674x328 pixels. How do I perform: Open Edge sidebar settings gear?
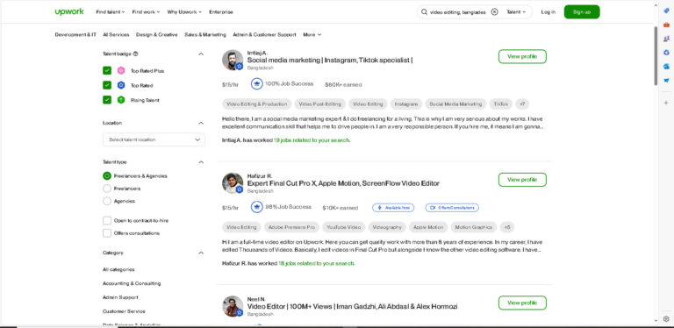pyautogui.click(x=666, y=319)
